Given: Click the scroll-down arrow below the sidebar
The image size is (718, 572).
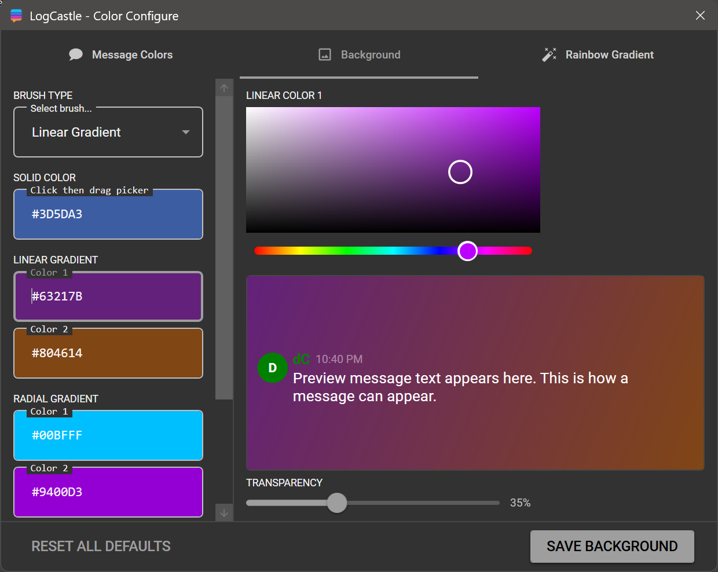Looking at the screenshot, I should [x=224, y=513].
